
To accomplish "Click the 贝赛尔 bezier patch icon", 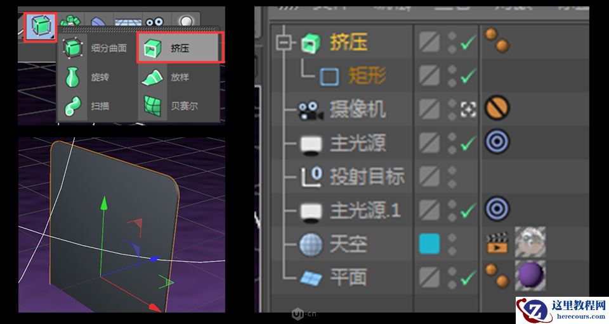I will click(x=153, y=106).
